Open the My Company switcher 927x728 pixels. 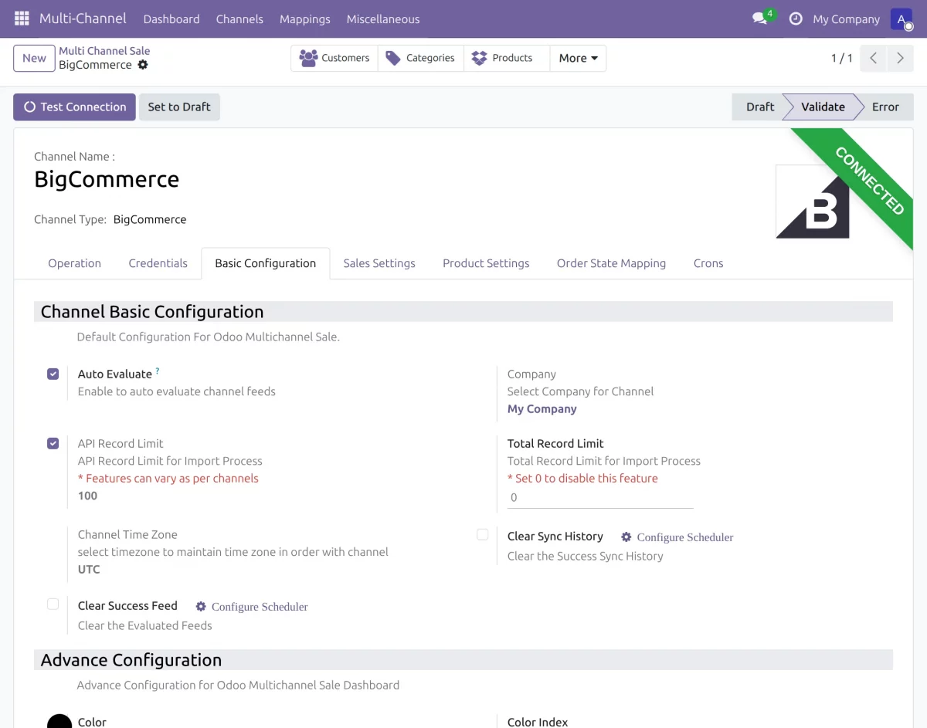[x=846, y=19]
